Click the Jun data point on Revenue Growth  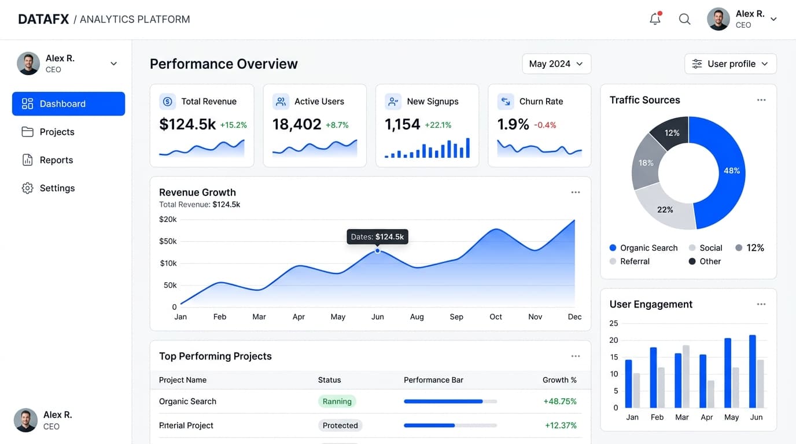[377, 251]
